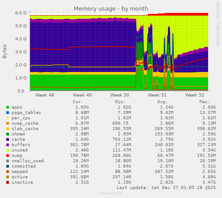Screen dimensions: 222x198
Task: Click the dark green shmem legend swatch
Action: (8, 134)
